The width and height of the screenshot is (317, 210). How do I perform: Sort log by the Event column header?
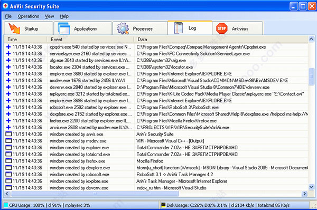tap(90, 40)
